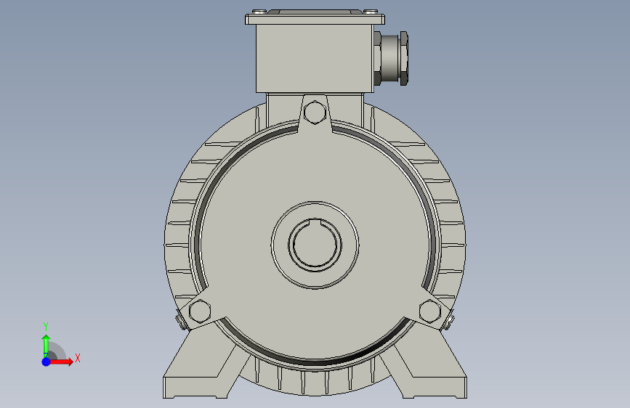Click the 'X' axis label
Screen dimensions: 630x408
(78, 358)
